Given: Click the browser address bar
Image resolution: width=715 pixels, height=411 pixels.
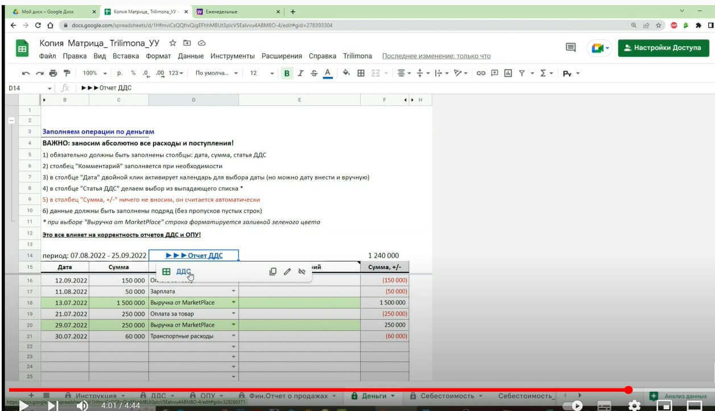Looking at the screenshot, I should click(341, 26).
